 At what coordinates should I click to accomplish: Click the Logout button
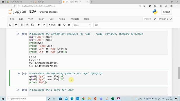(x=166, y=12)
